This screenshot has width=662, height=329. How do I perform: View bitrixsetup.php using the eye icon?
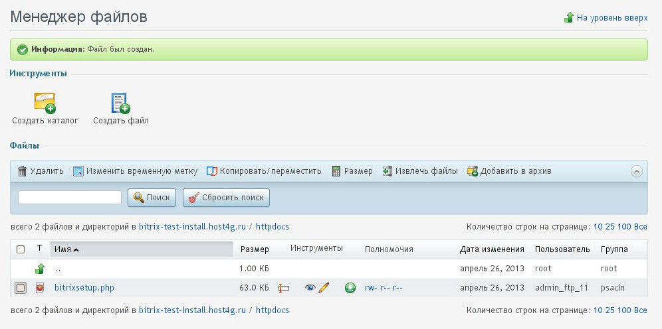click(x=310, y=288)
